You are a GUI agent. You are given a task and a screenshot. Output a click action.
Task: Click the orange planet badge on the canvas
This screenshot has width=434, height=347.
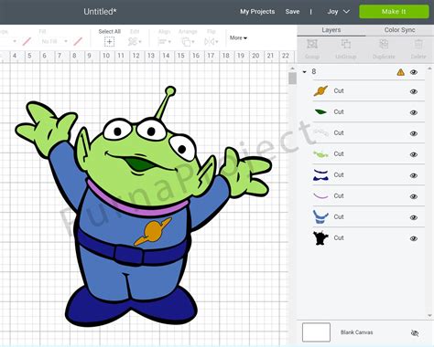[152, 232]
